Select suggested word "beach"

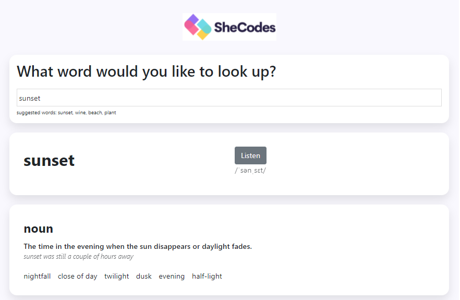(x=95, y=113)
